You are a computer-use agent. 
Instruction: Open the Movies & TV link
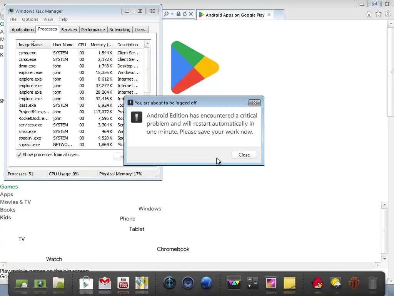[15, 202]
